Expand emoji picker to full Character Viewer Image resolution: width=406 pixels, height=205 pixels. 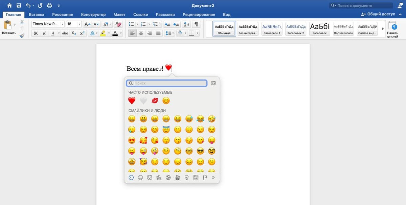213,83
